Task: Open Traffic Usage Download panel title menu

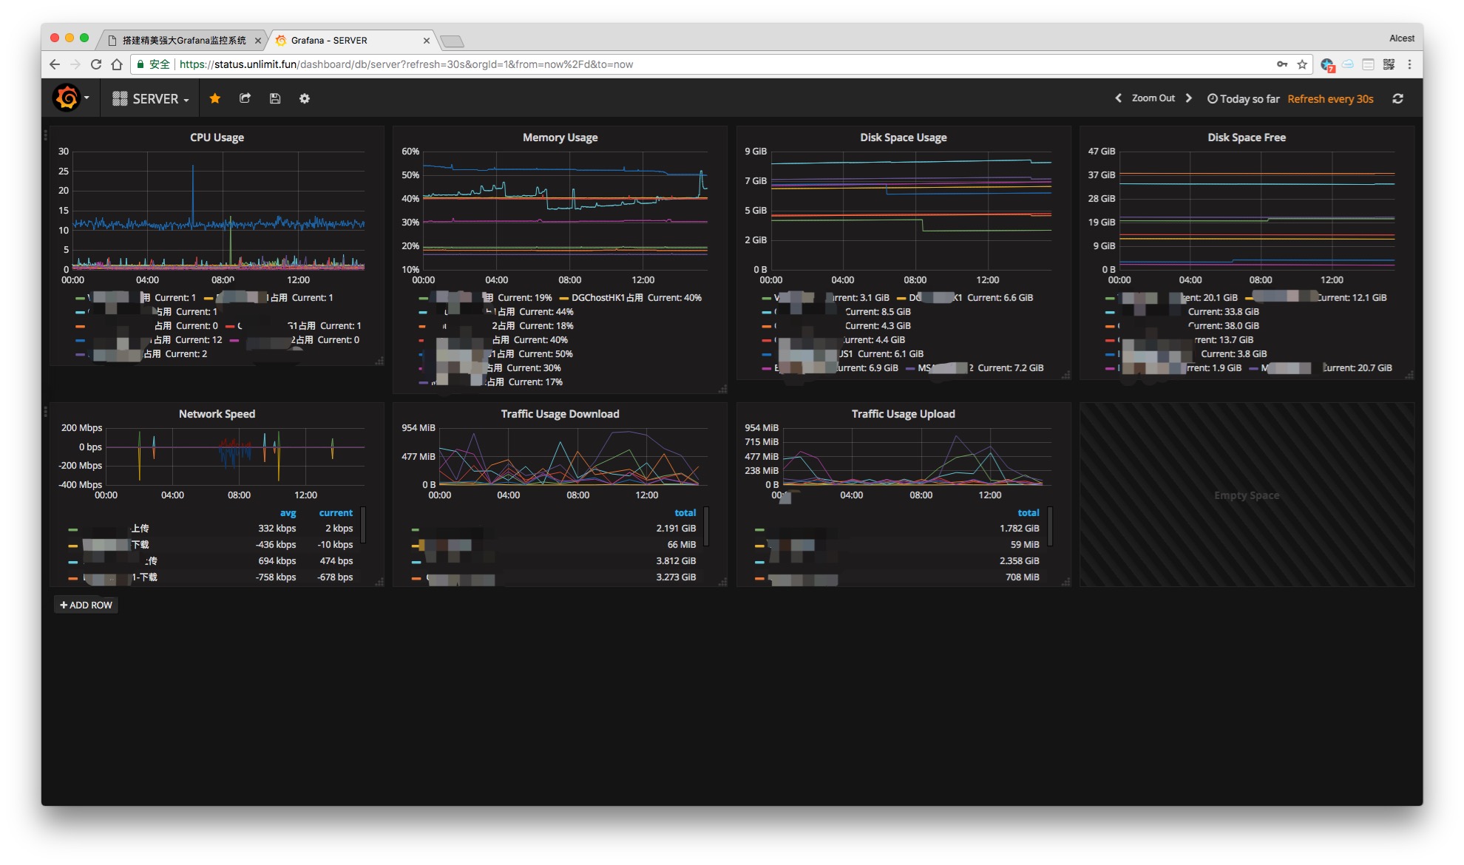Action: [560, 414]
